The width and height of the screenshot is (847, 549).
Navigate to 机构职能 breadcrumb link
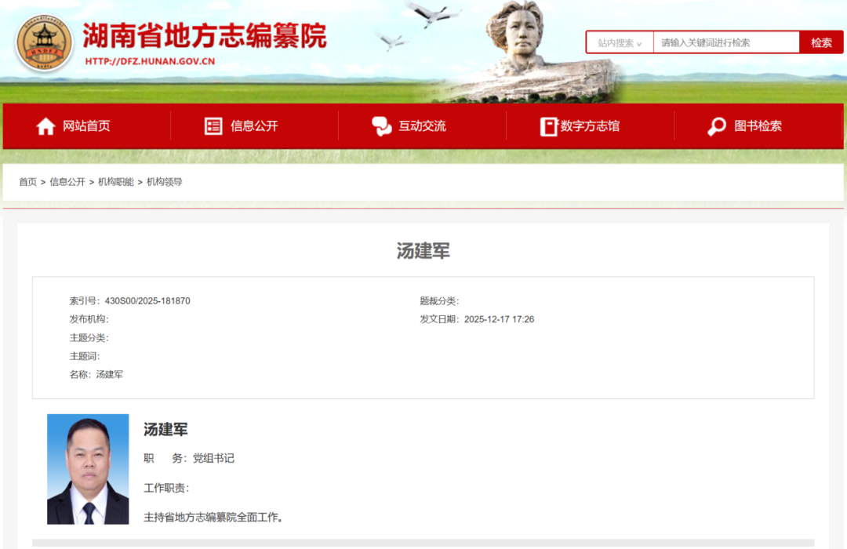pyautogui.click(x=115, y=182)
